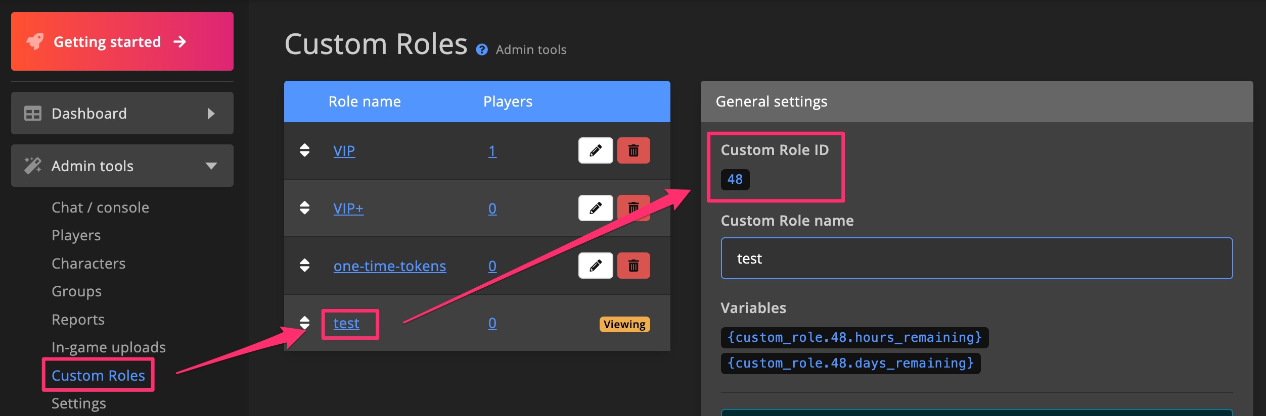The width and height of the screenshot is (1266, 416).
Task: Open the test role link
Action: pyautogui.click(x=346, y=323)
